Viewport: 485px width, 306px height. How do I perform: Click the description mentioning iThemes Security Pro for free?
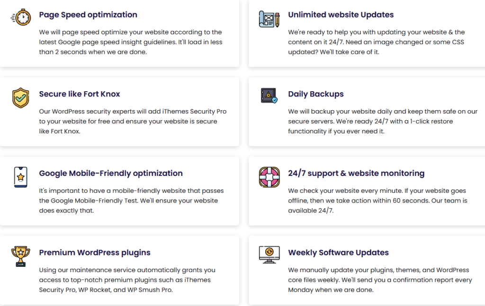(x=133, y=122)
